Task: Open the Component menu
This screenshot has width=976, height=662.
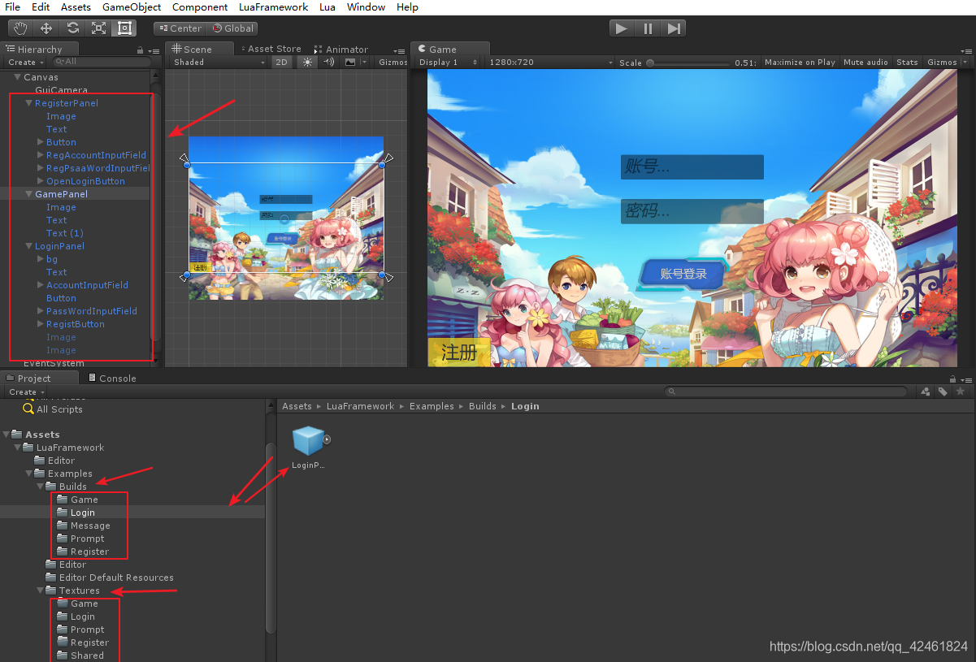Action: [x=200, y=6]
